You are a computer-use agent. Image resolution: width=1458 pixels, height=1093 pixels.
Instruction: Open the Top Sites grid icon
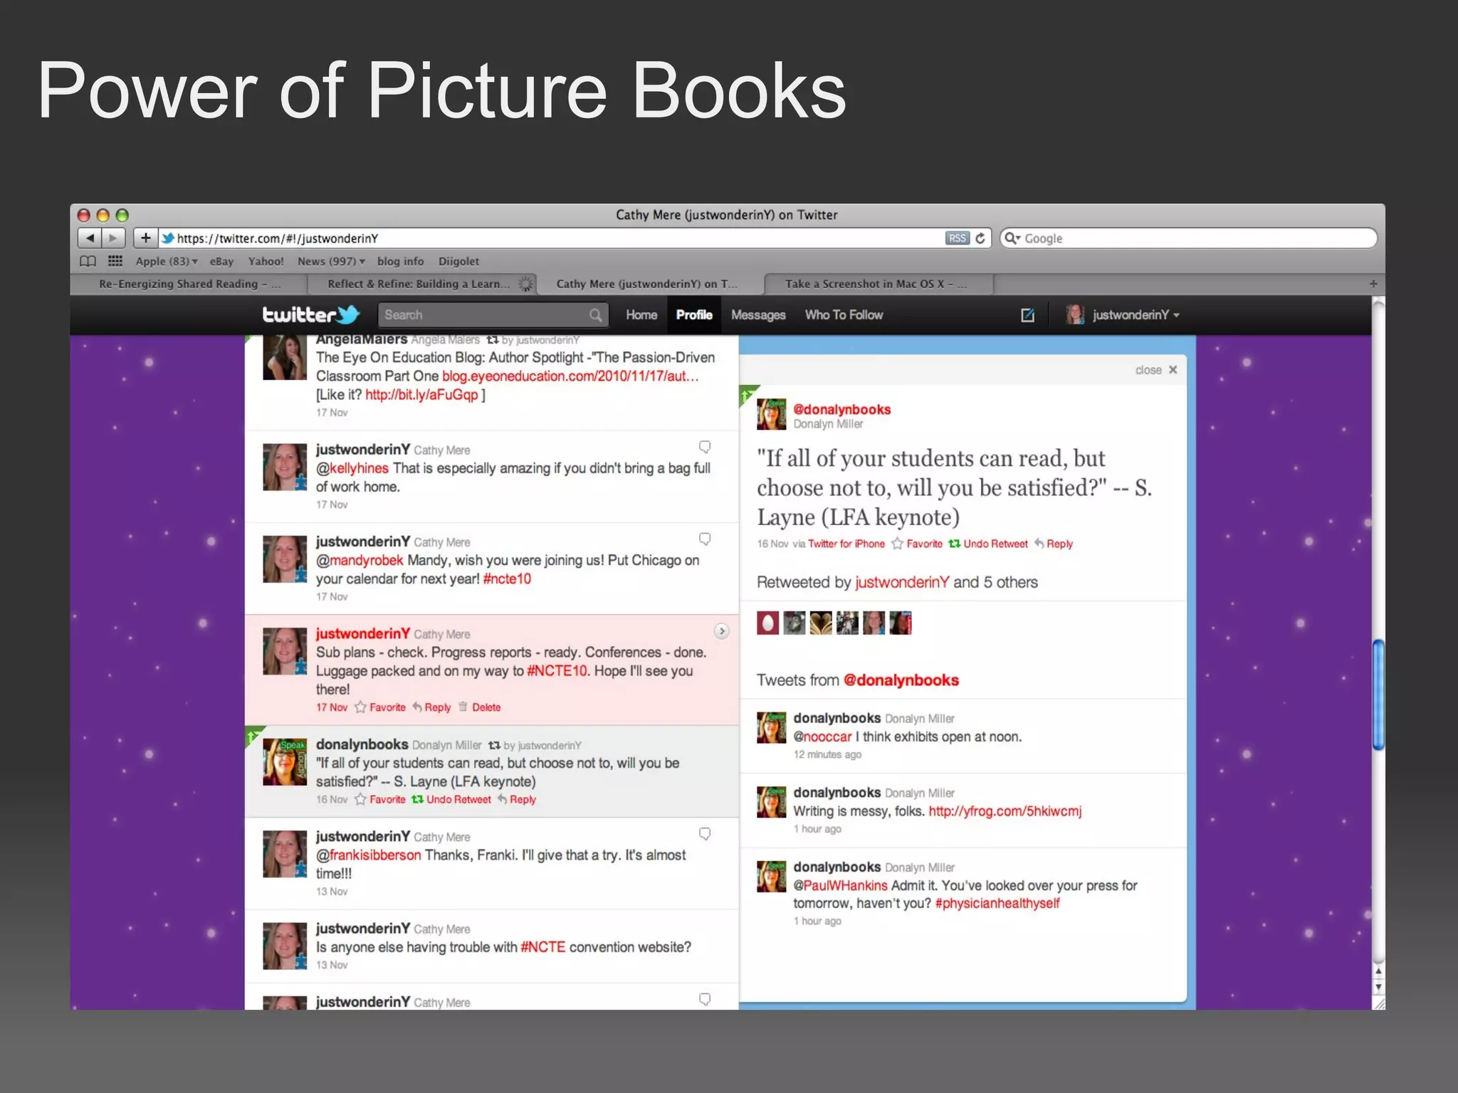[x=115, y=261]
